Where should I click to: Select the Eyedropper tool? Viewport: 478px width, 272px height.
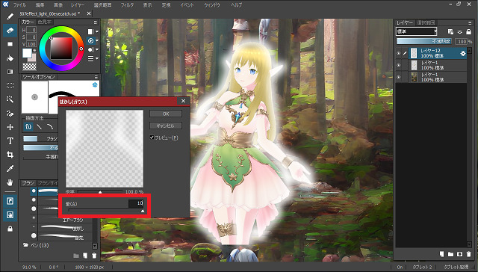(x=10, y=168)
